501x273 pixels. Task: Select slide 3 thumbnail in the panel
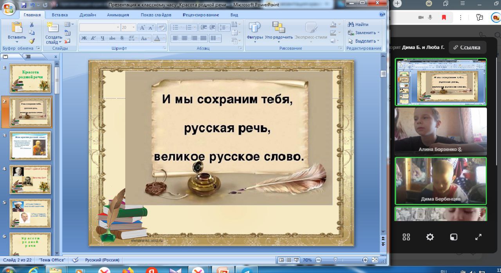coord(31,146)
